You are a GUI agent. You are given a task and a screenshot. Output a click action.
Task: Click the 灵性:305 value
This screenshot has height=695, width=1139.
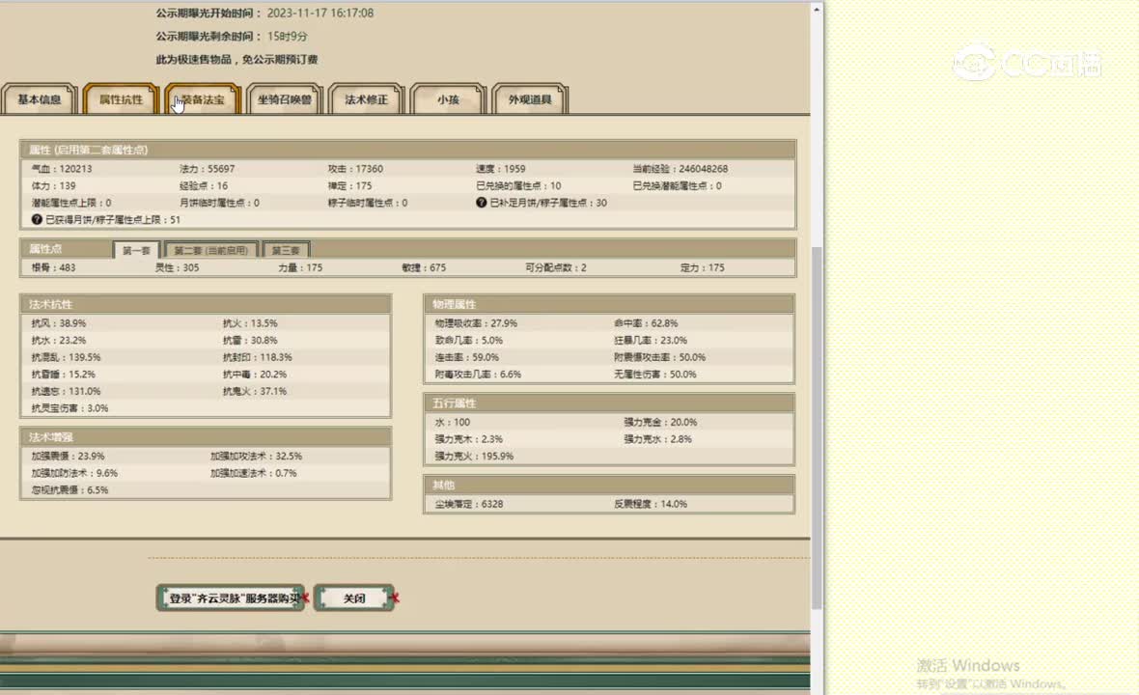coord(178,268)
